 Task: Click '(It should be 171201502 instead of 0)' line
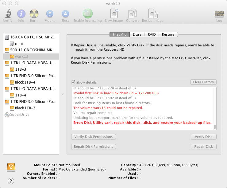pyautogui.click(x=104, y=98)
